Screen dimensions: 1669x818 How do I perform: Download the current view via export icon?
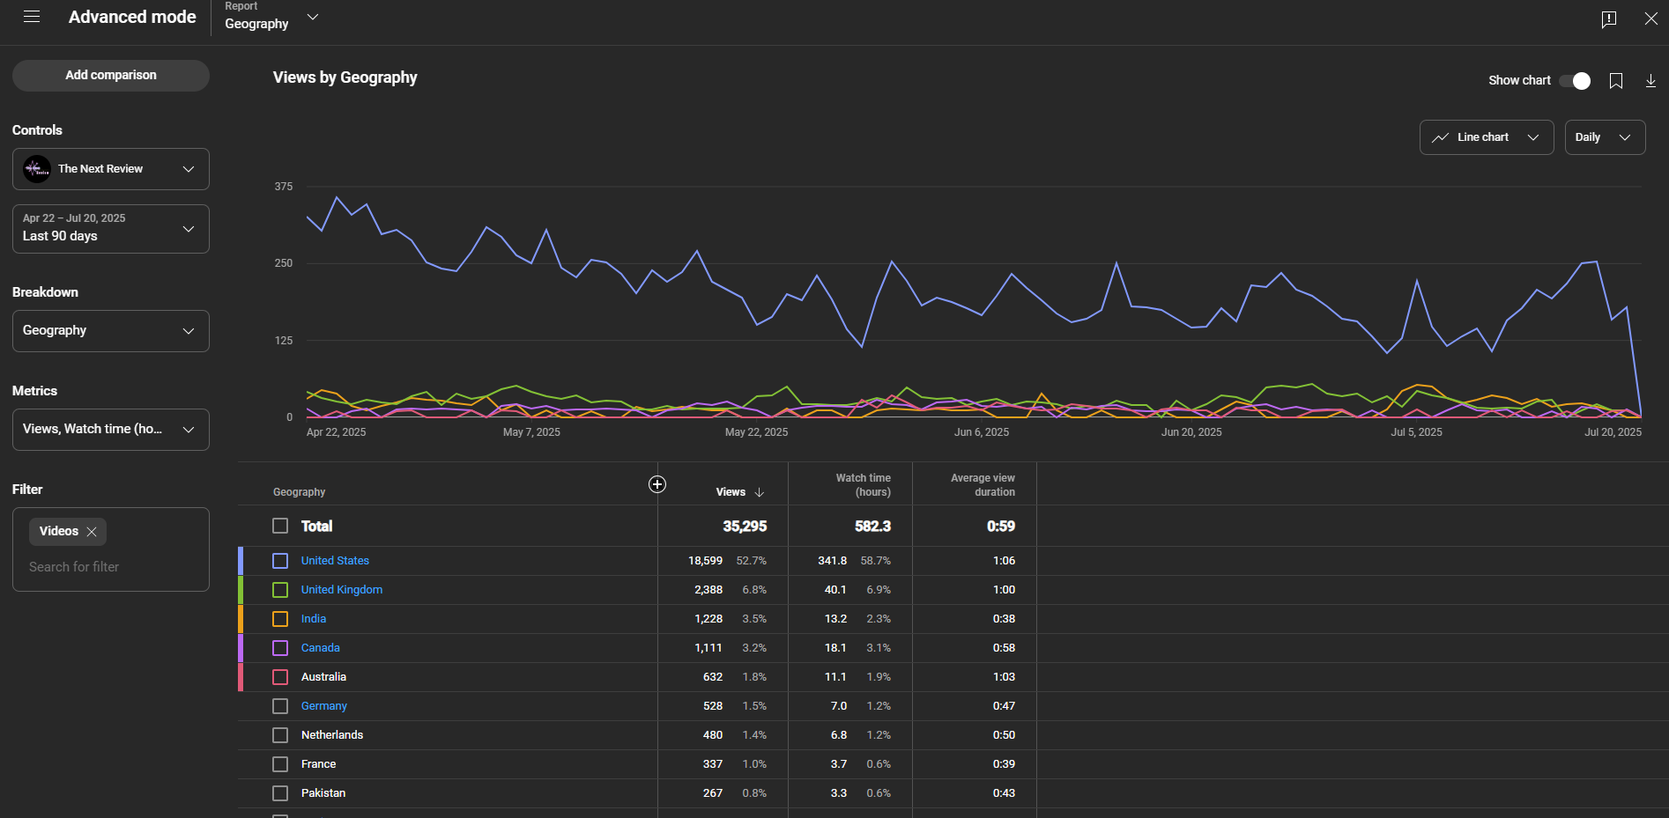pos(1650,81)
